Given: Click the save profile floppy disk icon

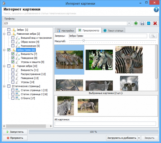Looking at the screenshot, I should [x=142, y=23].
